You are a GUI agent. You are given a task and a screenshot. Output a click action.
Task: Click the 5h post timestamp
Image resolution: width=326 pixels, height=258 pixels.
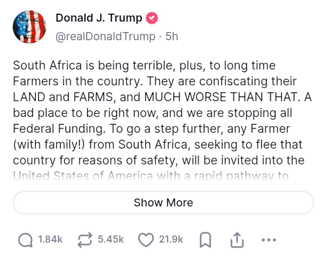pyautogui.click(x=172, y=36)
